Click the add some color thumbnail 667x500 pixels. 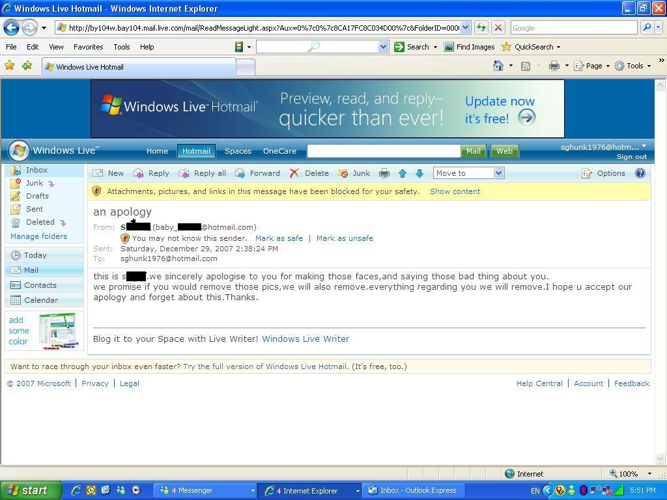(59, 331)
